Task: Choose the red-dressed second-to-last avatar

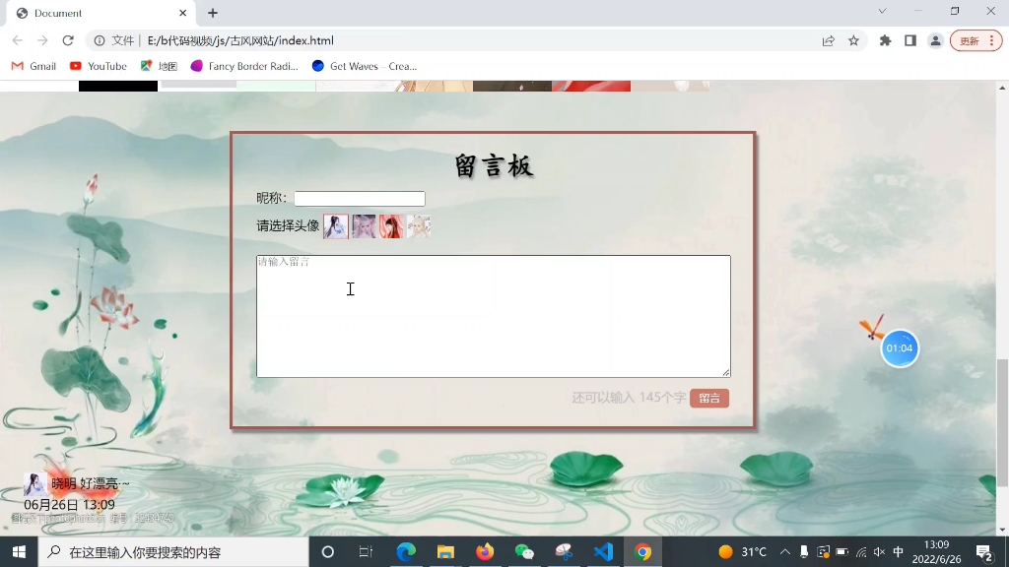Action: coord(391,226)
